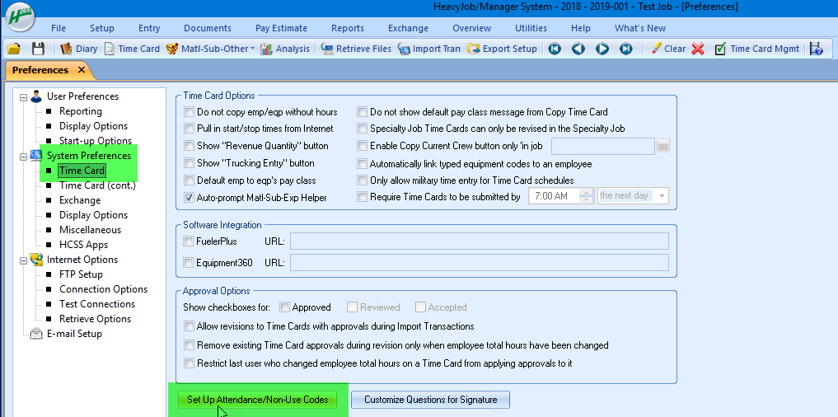Close the Preferences tab

[82, 69]
